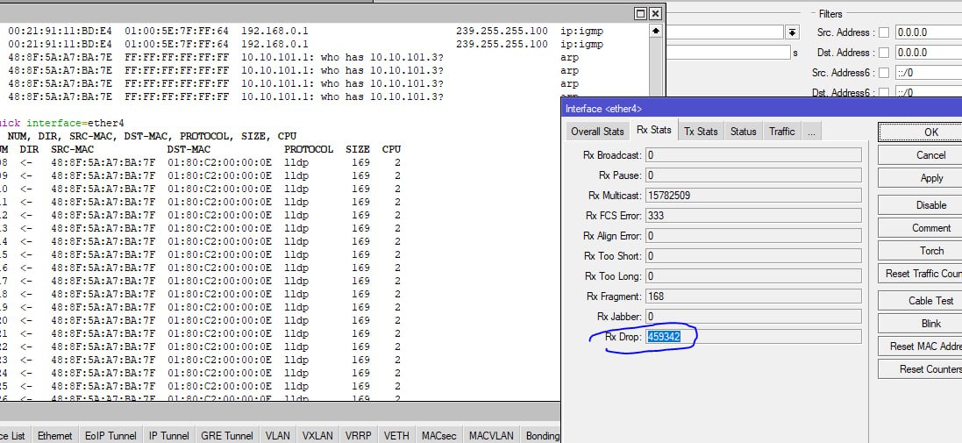
Task: Open the VETH tab
Action: click(x=396, y=436)
